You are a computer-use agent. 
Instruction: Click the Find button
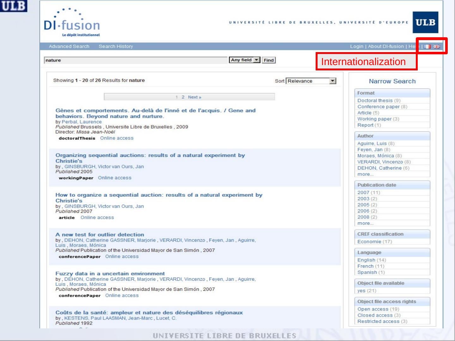[269, 60]
